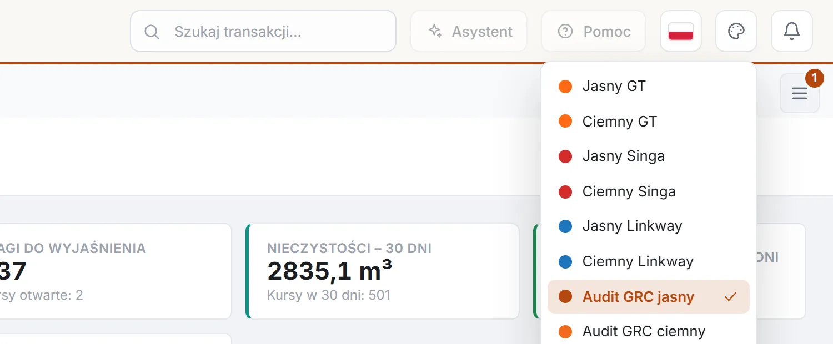Switch to Jasny Linkway theme
Screen dimensions: 833x344
click(x=649, y=226)
